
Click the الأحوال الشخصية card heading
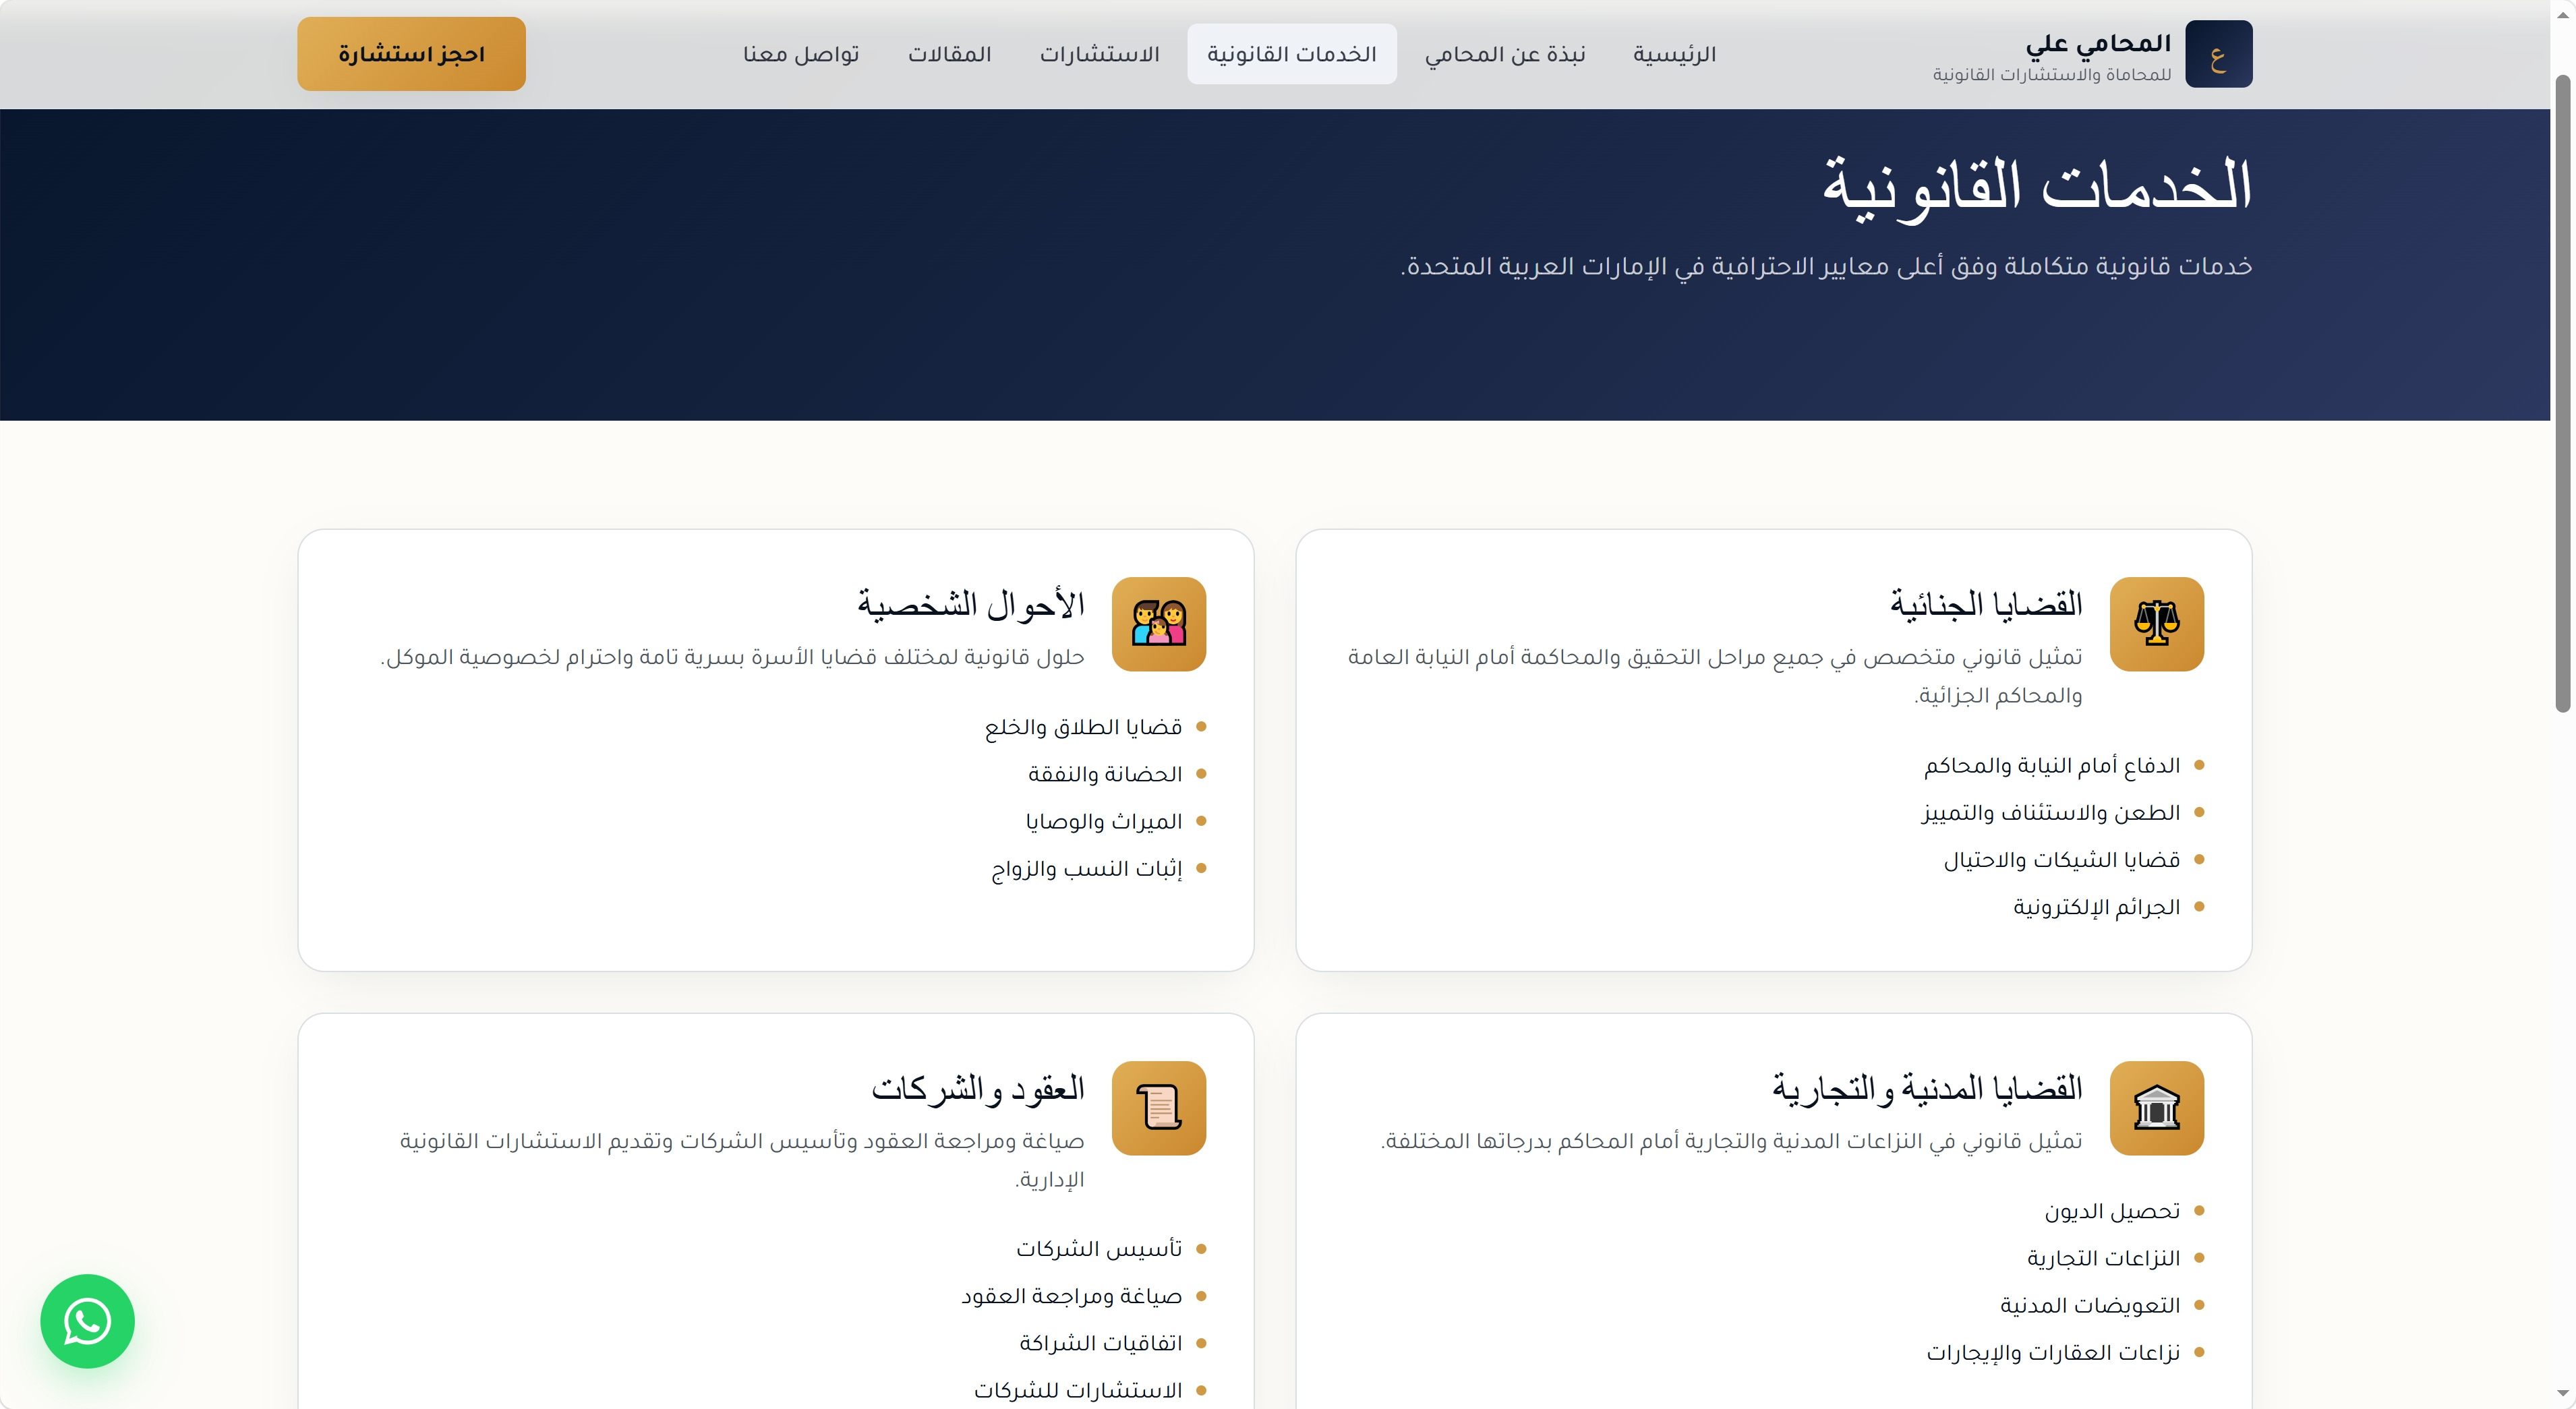coord(970,604)
